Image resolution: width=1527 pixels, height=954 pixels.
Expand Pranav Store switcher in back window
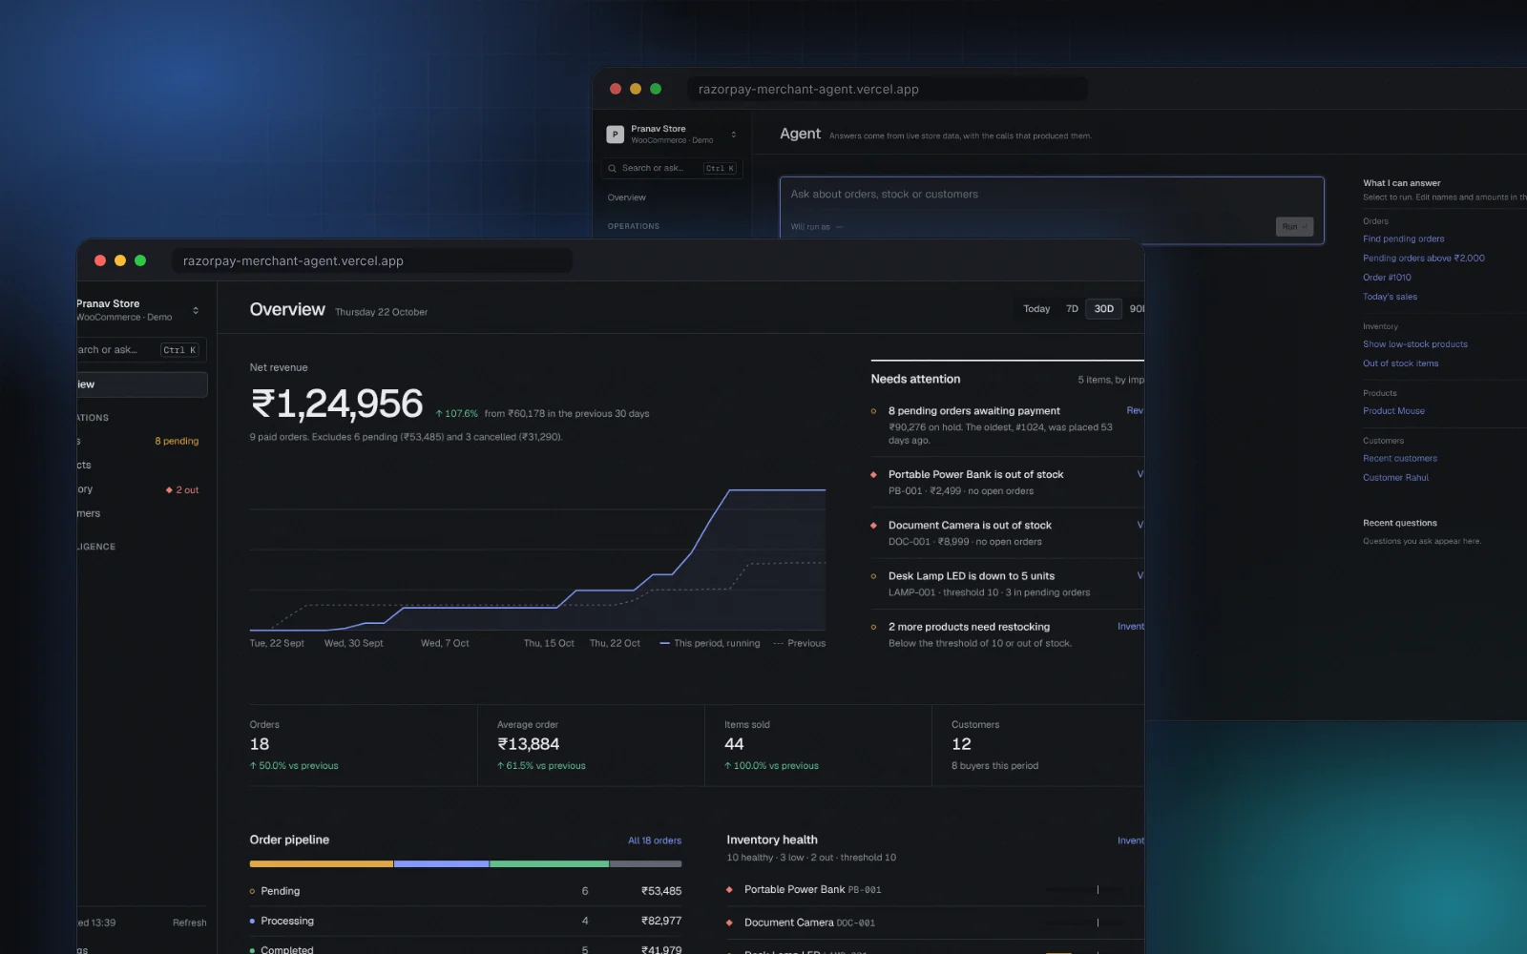point(733,135)
